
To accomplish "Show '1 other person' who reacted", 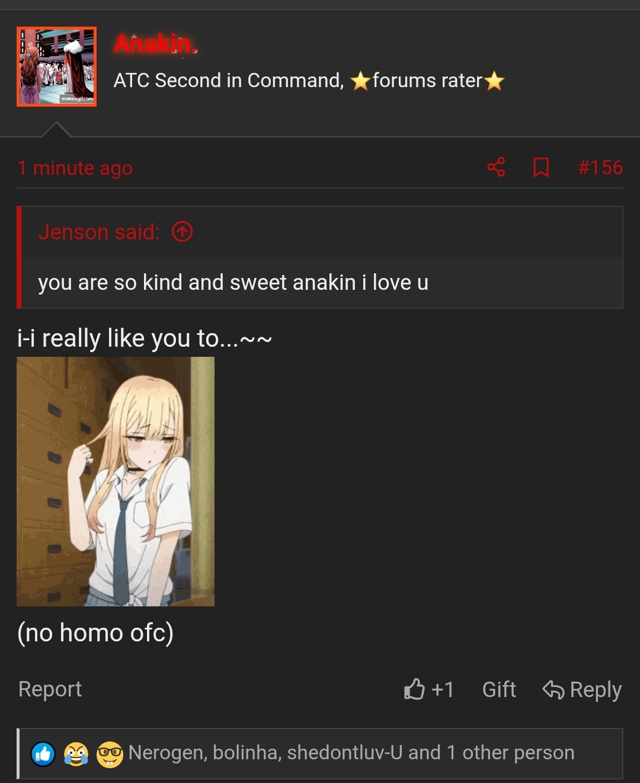I will (x=511, y=753).
